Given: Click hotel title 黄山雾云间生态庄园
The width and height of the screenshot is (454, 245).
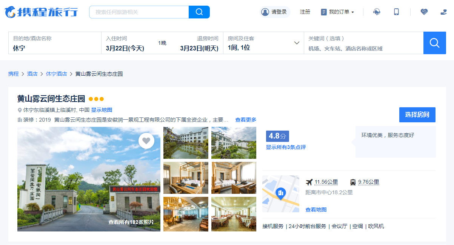Looking at the screenshot, I should click(x=51, y=99).
